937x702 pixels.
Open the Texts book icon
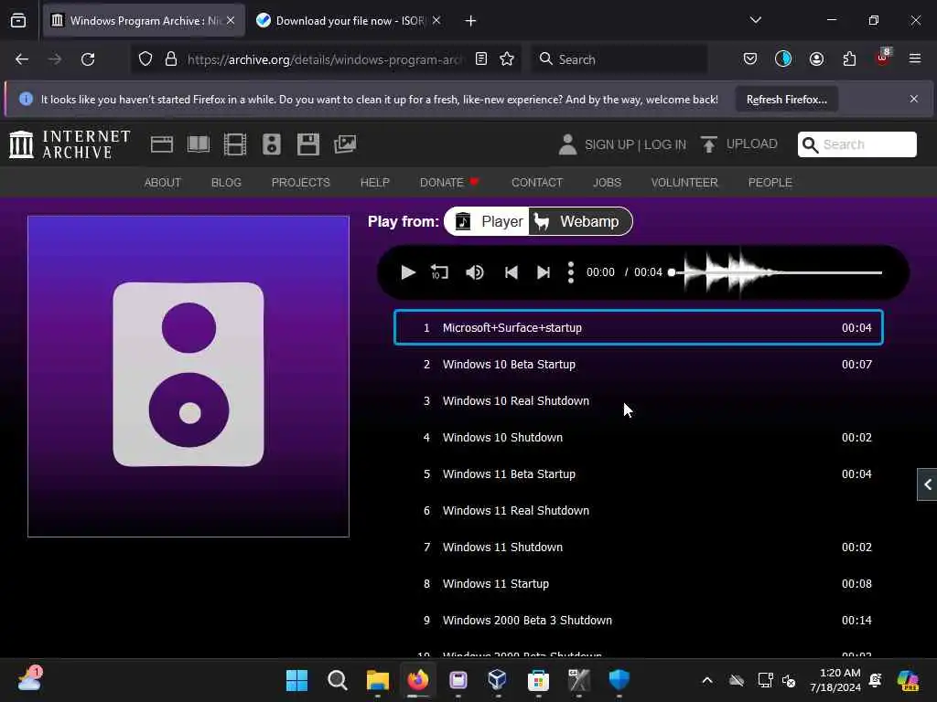(199, 144)
